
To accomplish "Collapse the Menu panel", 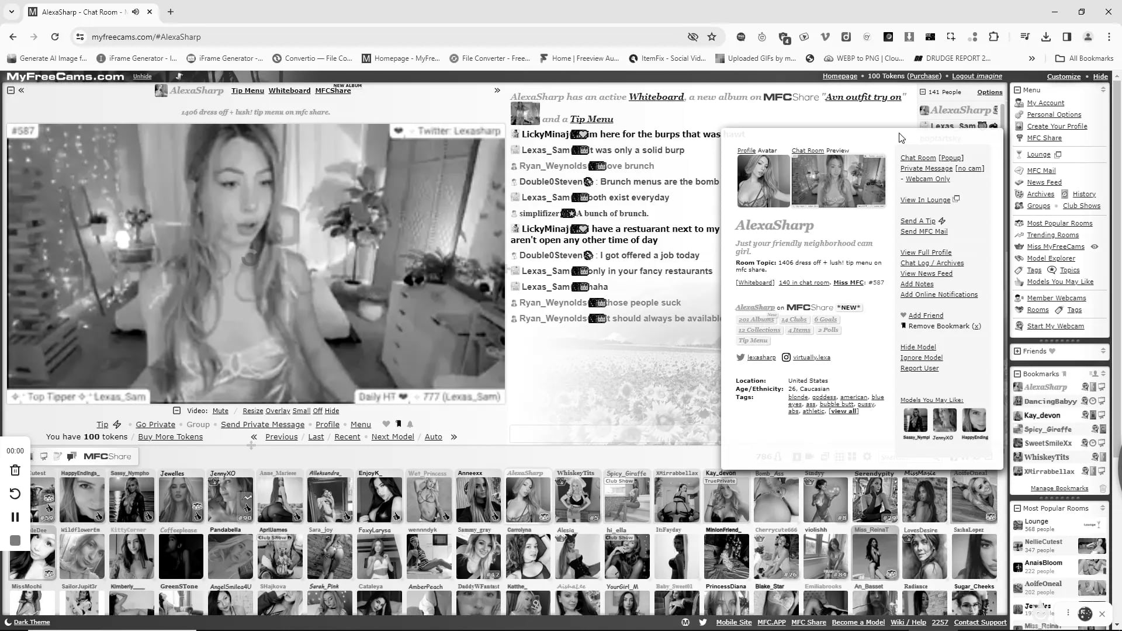I will coord(1017,90).
